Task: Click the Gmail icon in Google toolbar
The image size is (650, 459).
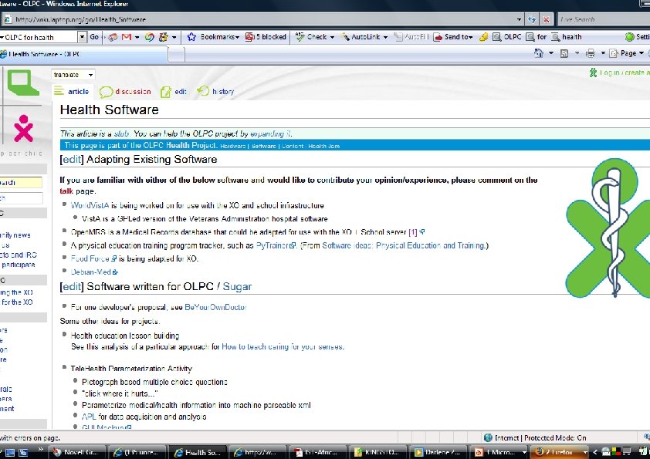Action: [x=127, y=37]
